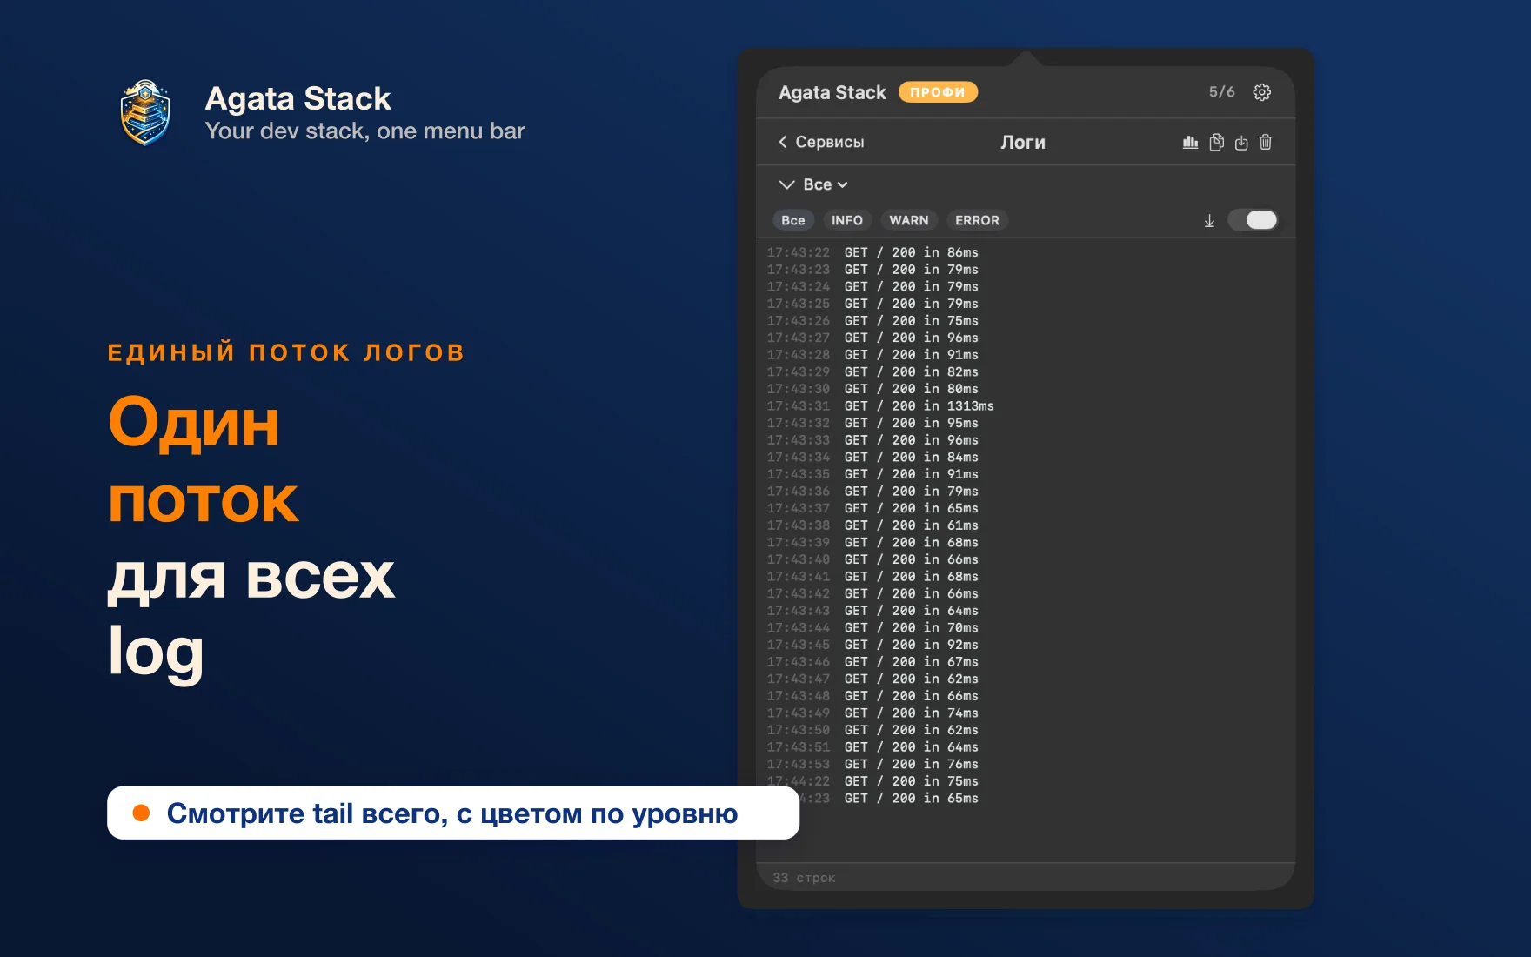Select the Все level filter pill
Viewport: 1531px width, 957px height.
coord(793,220)
